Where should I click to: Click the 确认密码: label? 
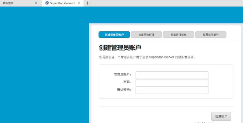tap(124, 90)
